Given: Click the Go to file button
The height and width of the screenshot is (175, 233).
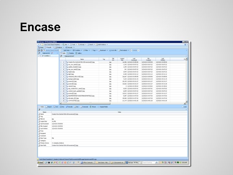Looking at the screenshot, I should (x=113, y=51).
